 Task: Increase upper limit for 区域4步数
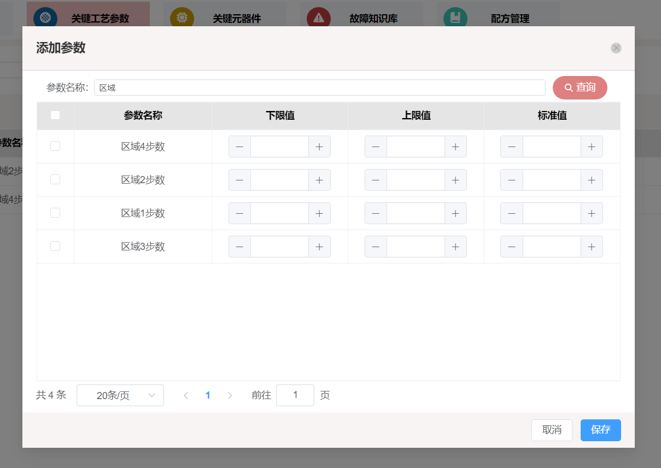(455, 147)
